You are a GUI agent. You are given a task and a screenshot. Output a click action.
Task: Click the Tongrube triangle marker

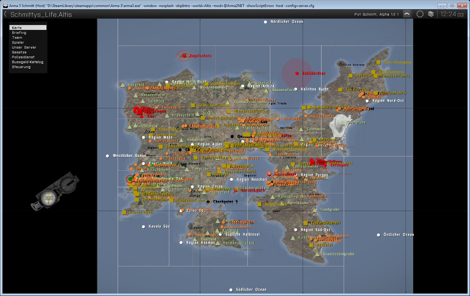187,169
